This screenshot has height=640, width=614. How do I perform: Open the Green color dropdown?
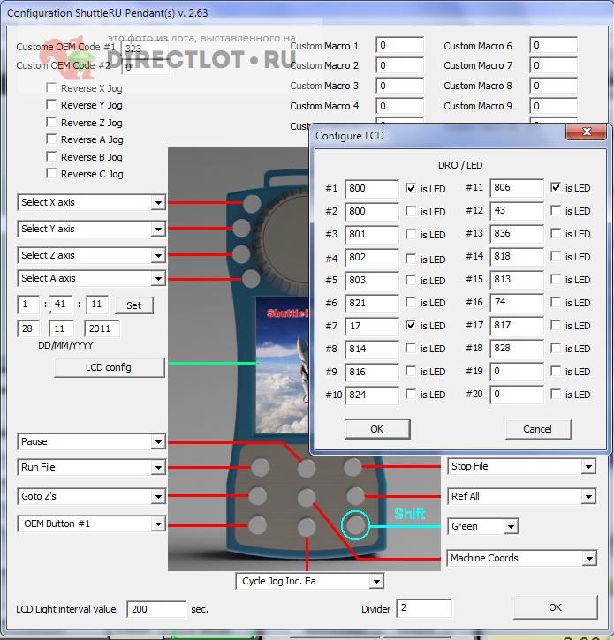pyautogui.click(x=510, y=527)
